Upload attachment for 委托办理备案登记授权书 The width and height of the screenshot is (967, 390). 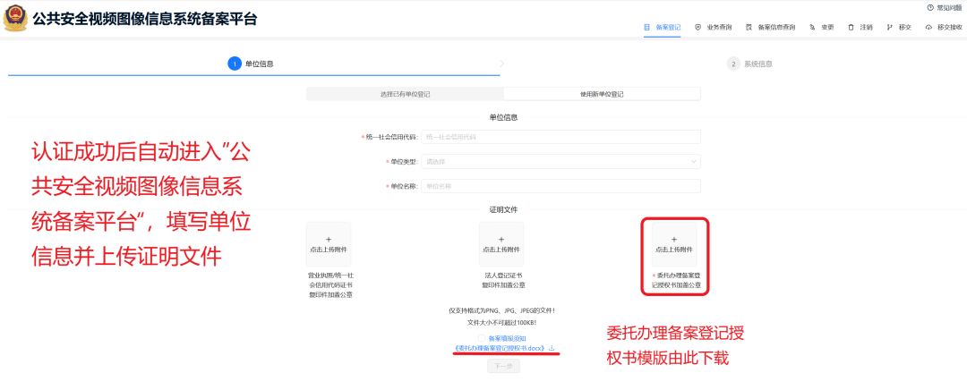point(674,244)
